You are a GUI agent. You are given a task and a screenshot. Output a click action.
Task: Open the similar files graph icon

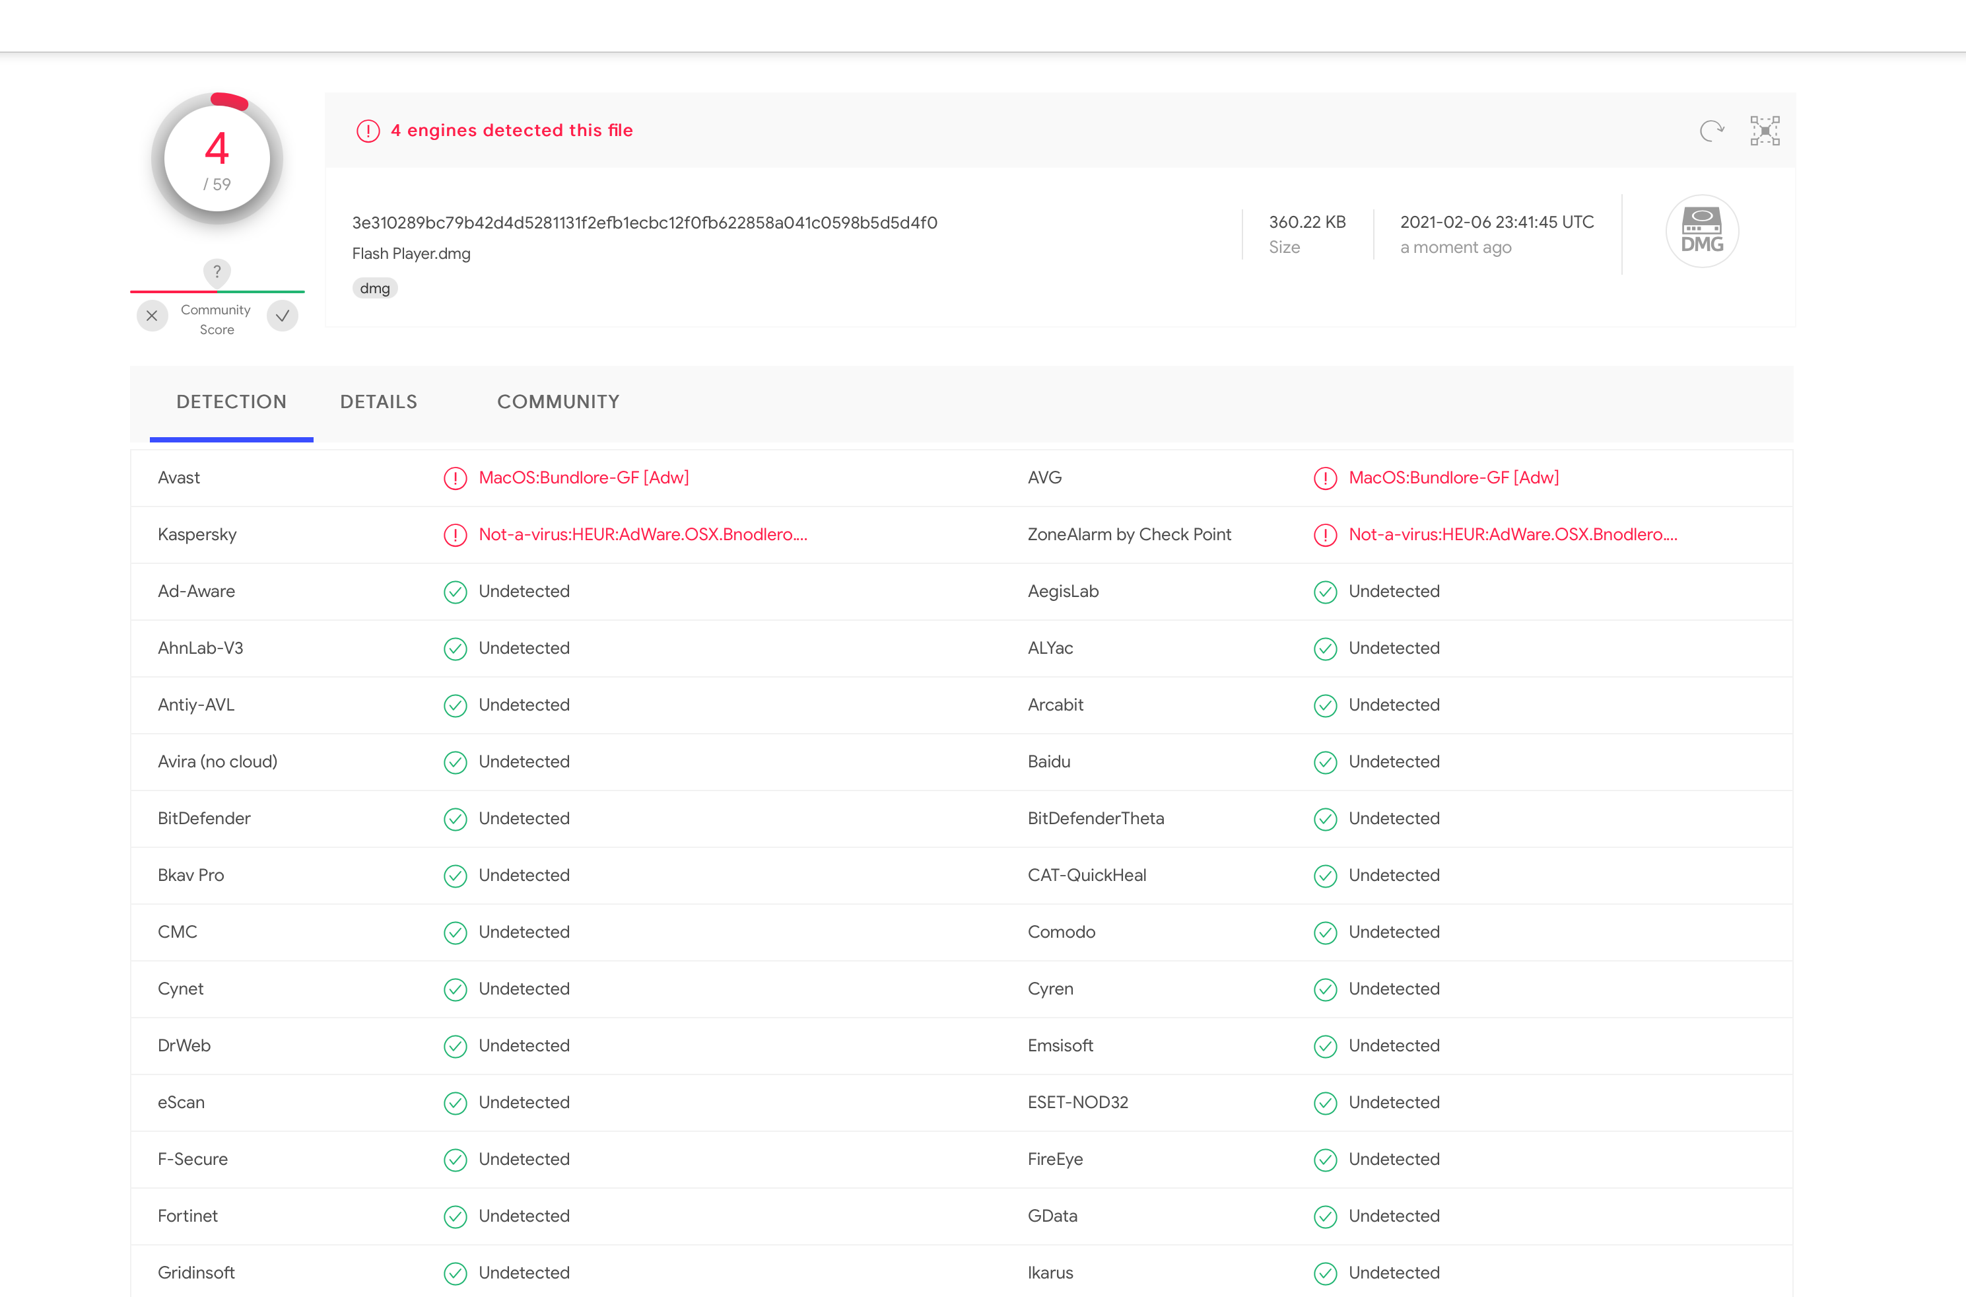pyautogui.click(x=1764, y=131)
